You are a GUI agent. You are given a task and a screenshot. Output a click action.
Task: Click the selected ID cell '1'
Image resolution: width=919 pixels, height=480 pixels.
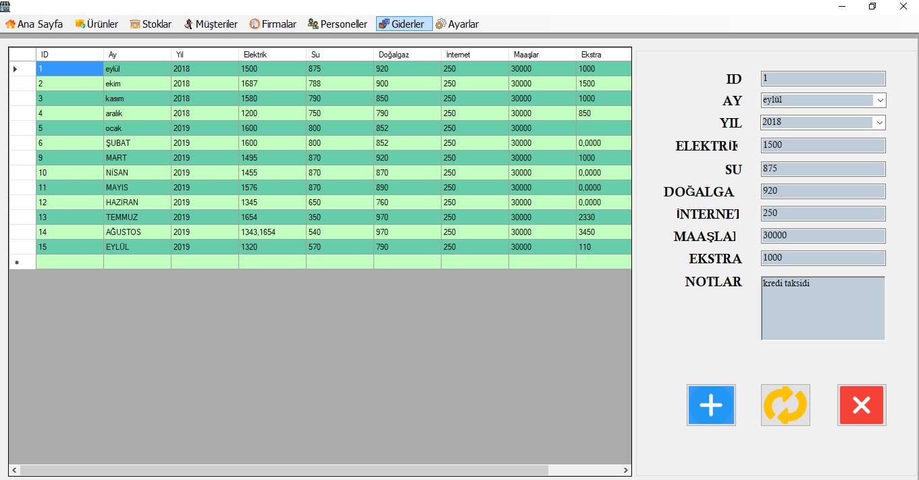[70, 69]
